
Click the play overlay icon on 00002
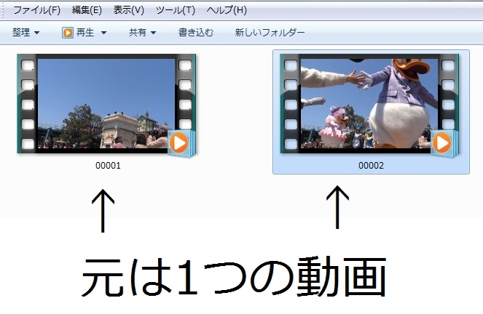[x=444, y=143]
